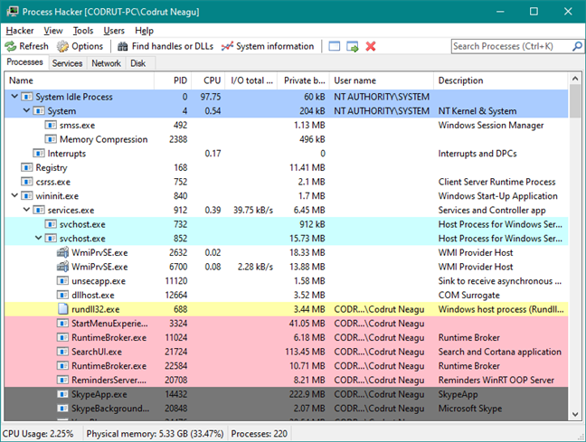Click the WmiPrvSE.exe 2632 icon

(x=62, y=252)
